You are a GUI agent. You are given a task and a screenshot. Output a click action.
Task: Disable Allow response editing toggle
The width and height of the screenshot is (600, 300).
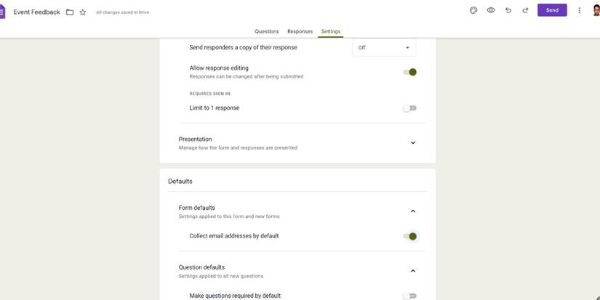(410, 72)
